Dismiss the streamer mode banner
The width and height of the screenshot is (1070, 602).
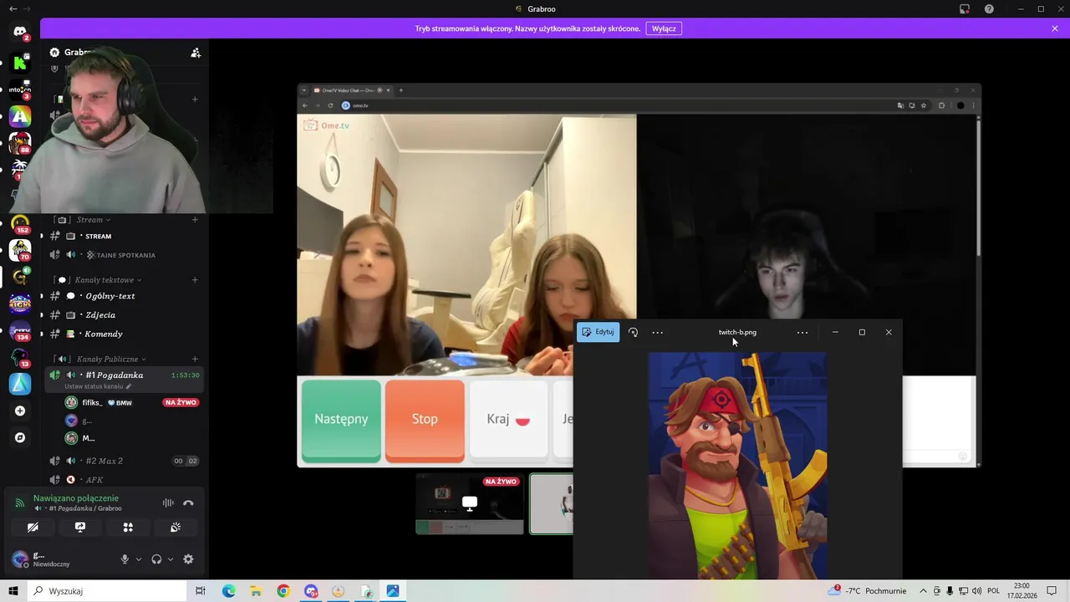tap(1055, 28)
